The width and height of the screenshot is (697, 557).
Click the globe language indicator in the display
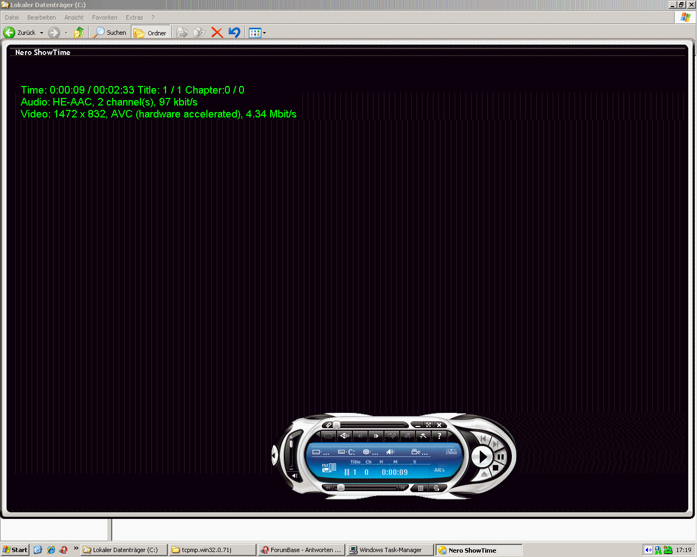coord(370,452)
